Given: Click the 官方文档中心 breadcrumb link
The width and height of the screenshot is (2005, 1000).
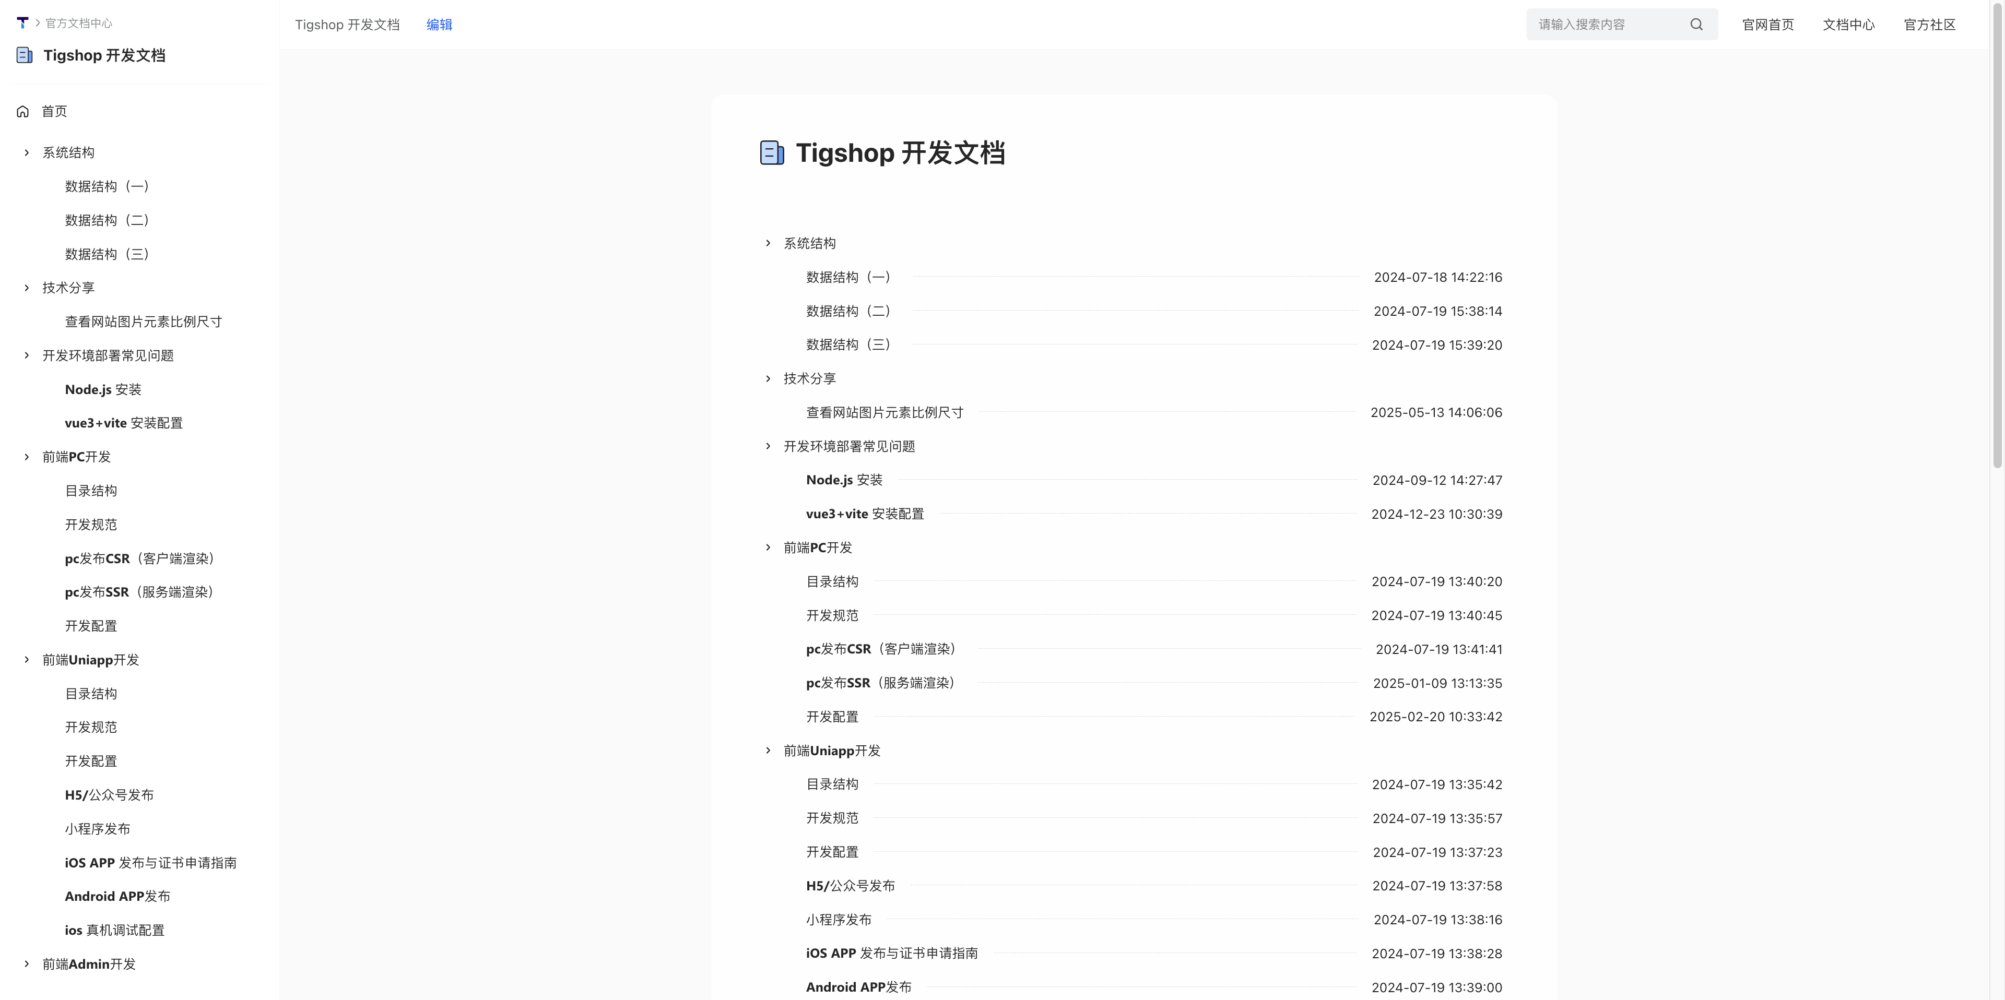Looking at the screenshot, I should (79, 23).
